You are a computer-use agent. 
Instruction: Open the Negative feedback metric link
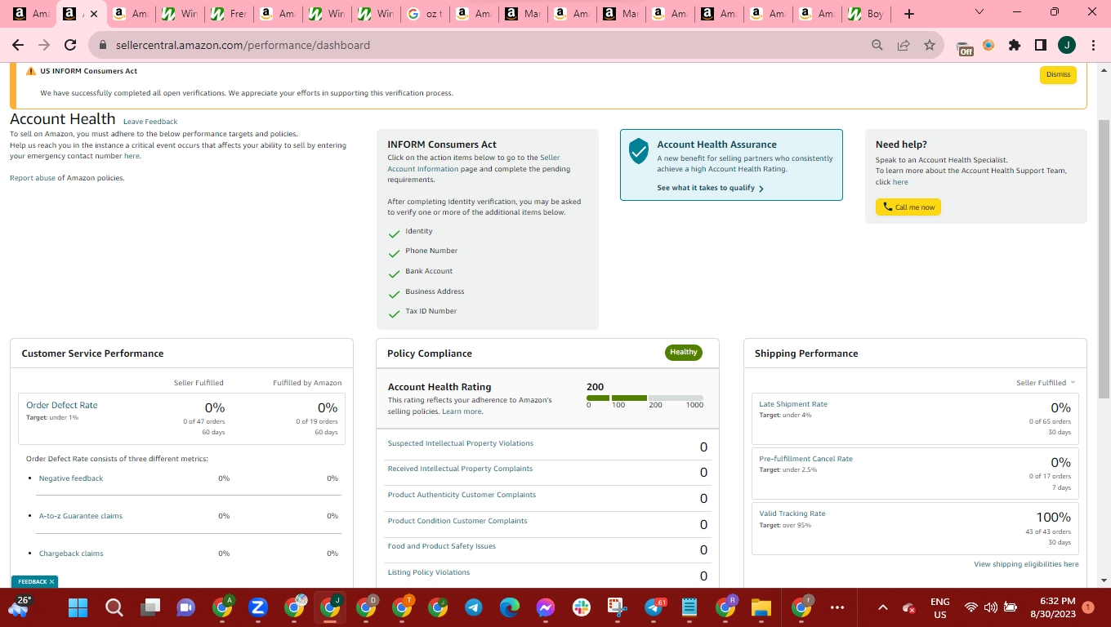(71, 478)
